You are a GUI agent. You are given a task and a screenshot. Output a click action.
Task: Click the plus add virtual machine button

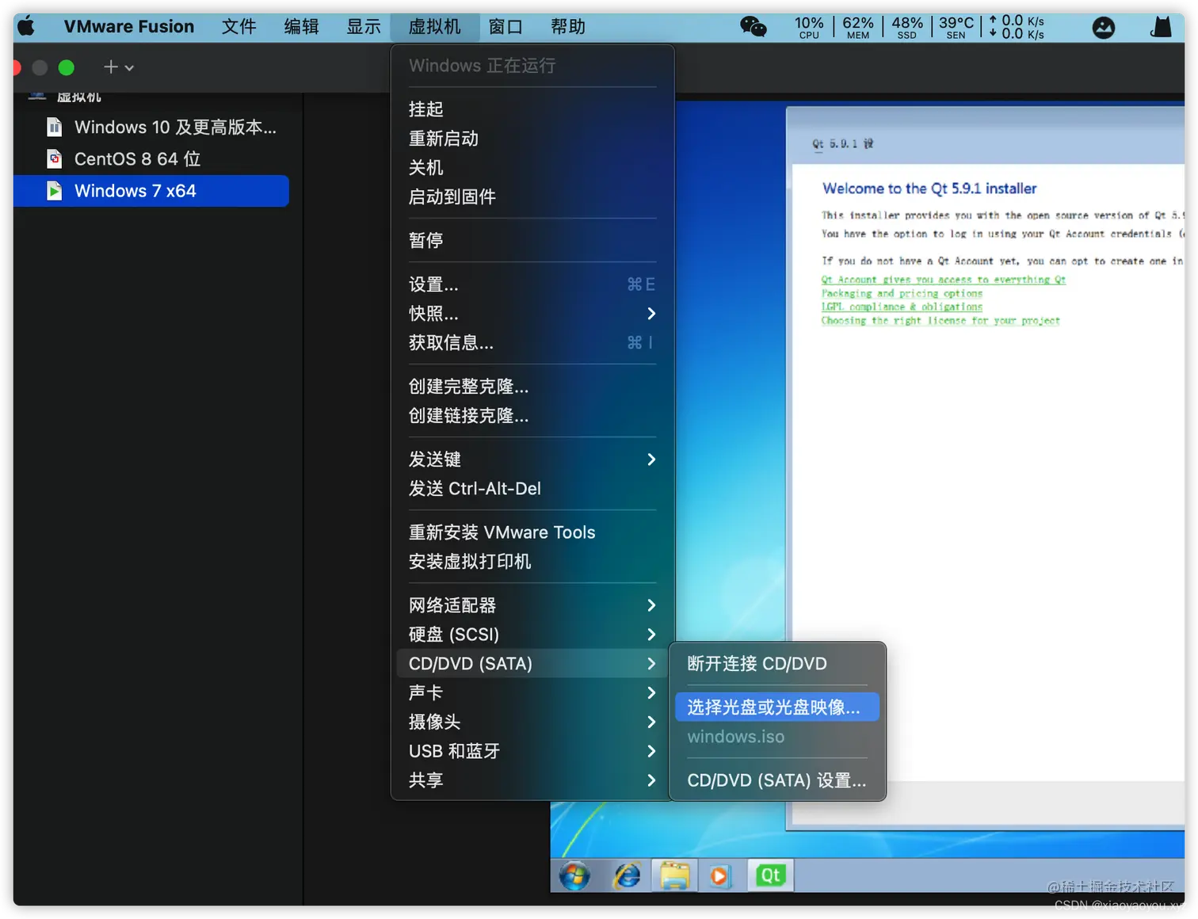pos(111,67)
